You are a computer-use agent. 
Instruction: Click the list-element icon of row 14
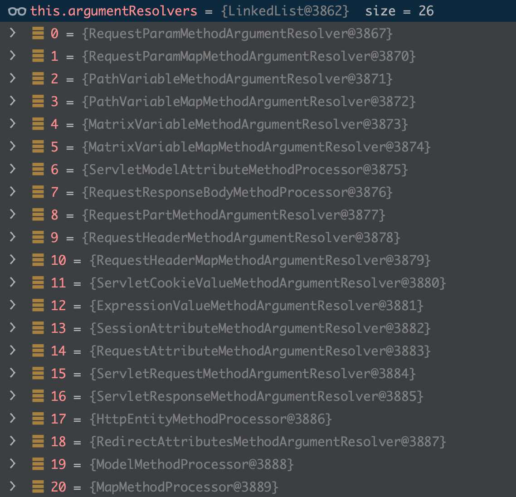(x=38, y=351)
